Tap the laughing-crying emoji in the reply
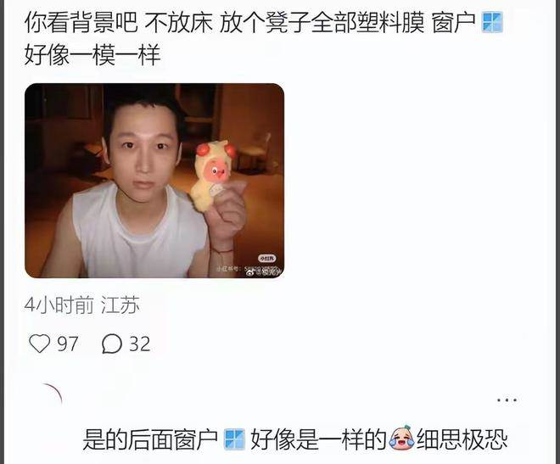560x464 pixels. (401, 438)
